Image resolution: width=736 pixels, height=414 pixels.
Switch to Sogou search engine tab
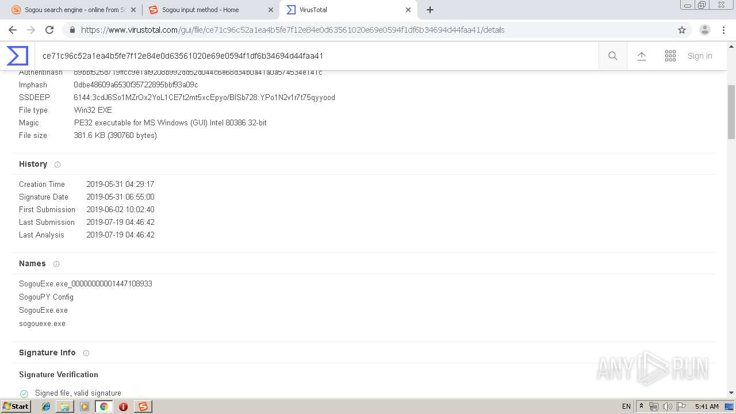pyautogui.click(x=73, y=10)
